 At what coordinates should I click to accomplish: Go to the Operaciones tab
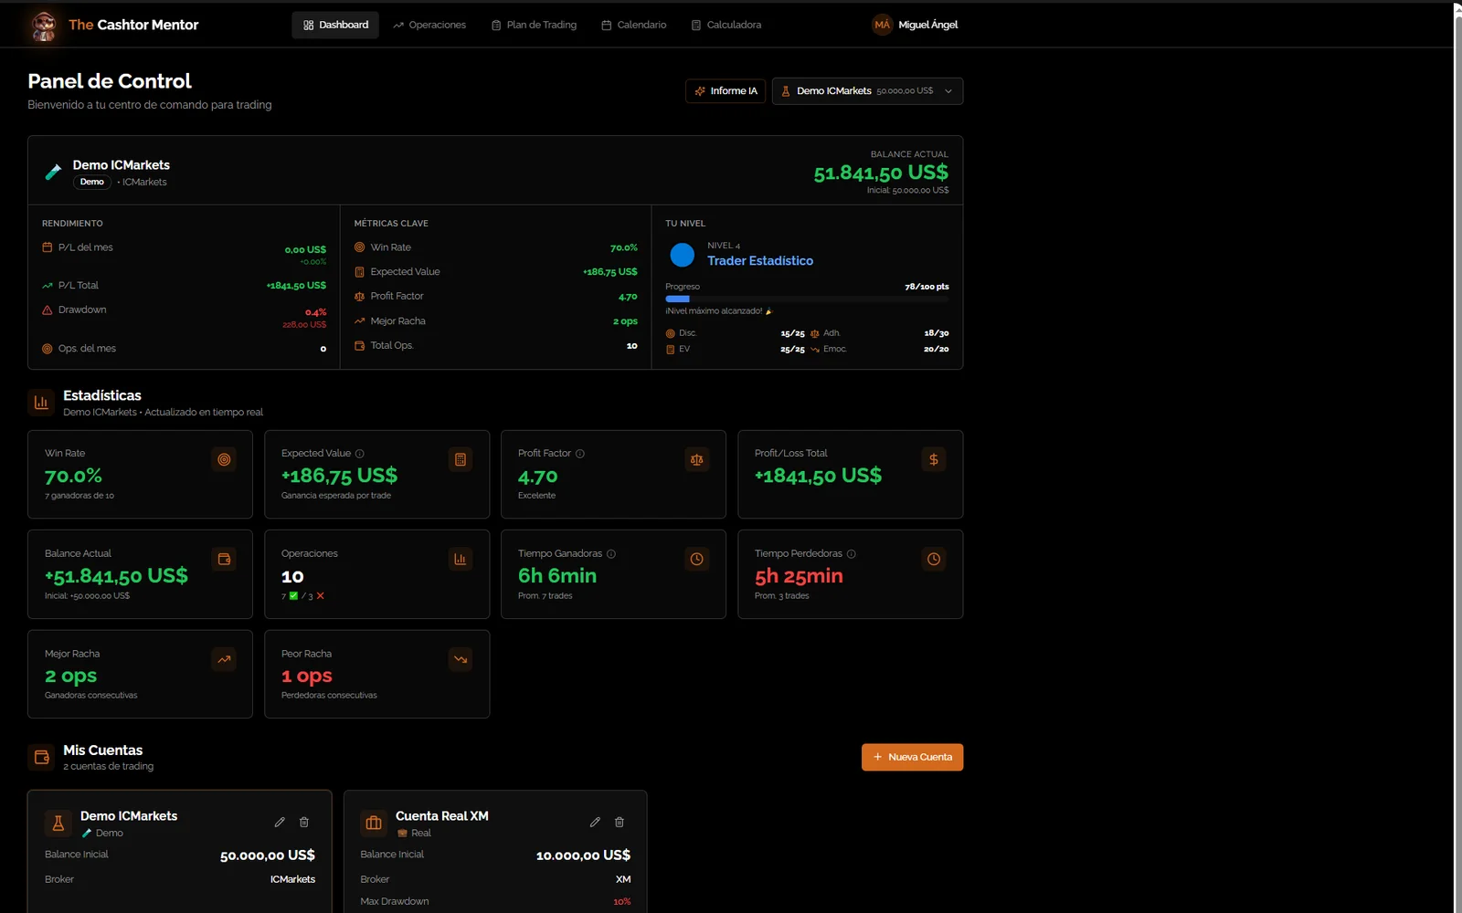[x=429, y=25]
